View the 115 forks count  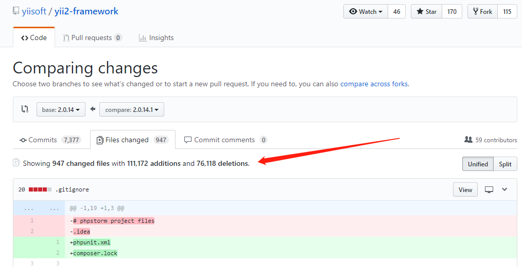pyautogui.click(x=507, y=12)
